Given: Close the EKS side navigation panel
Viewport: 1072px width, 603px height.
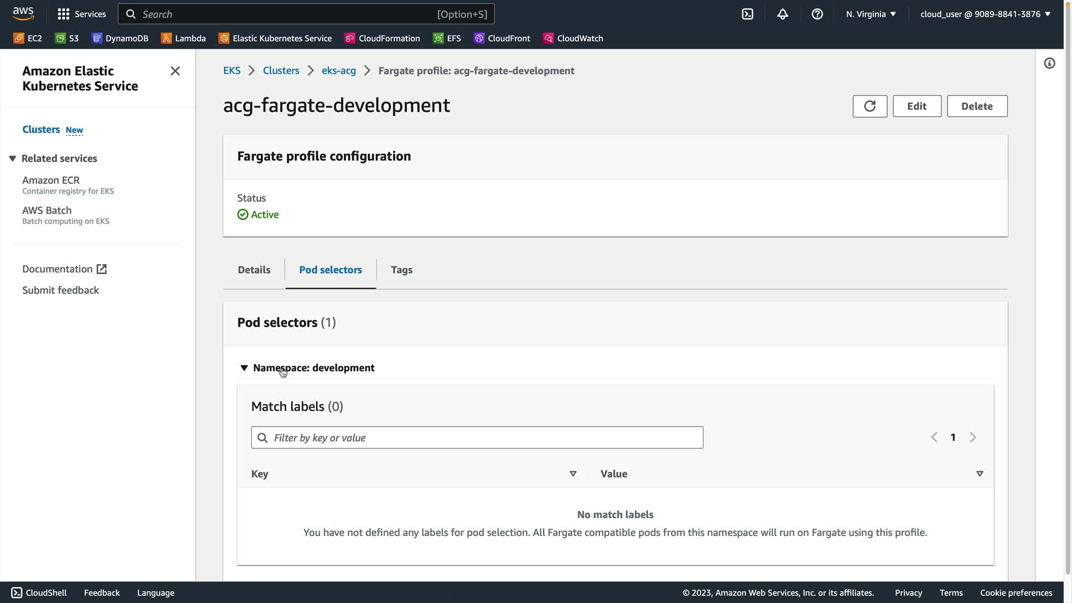Looking at the screenshot, I should point(175,71).
